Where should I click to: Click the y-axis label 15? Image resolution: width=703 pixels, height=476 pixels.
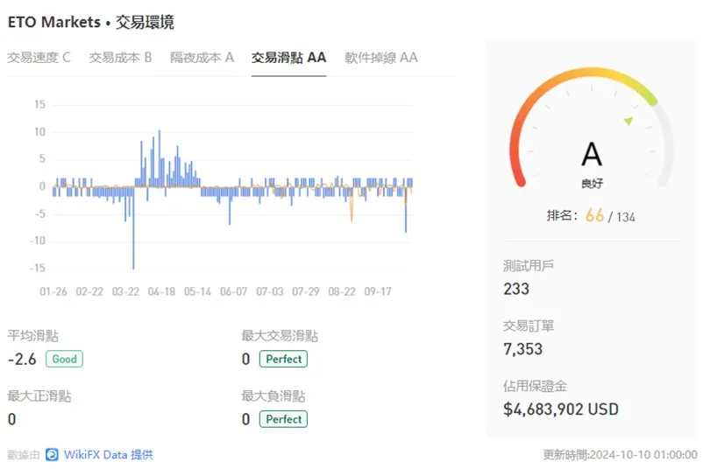pos(40,105)
